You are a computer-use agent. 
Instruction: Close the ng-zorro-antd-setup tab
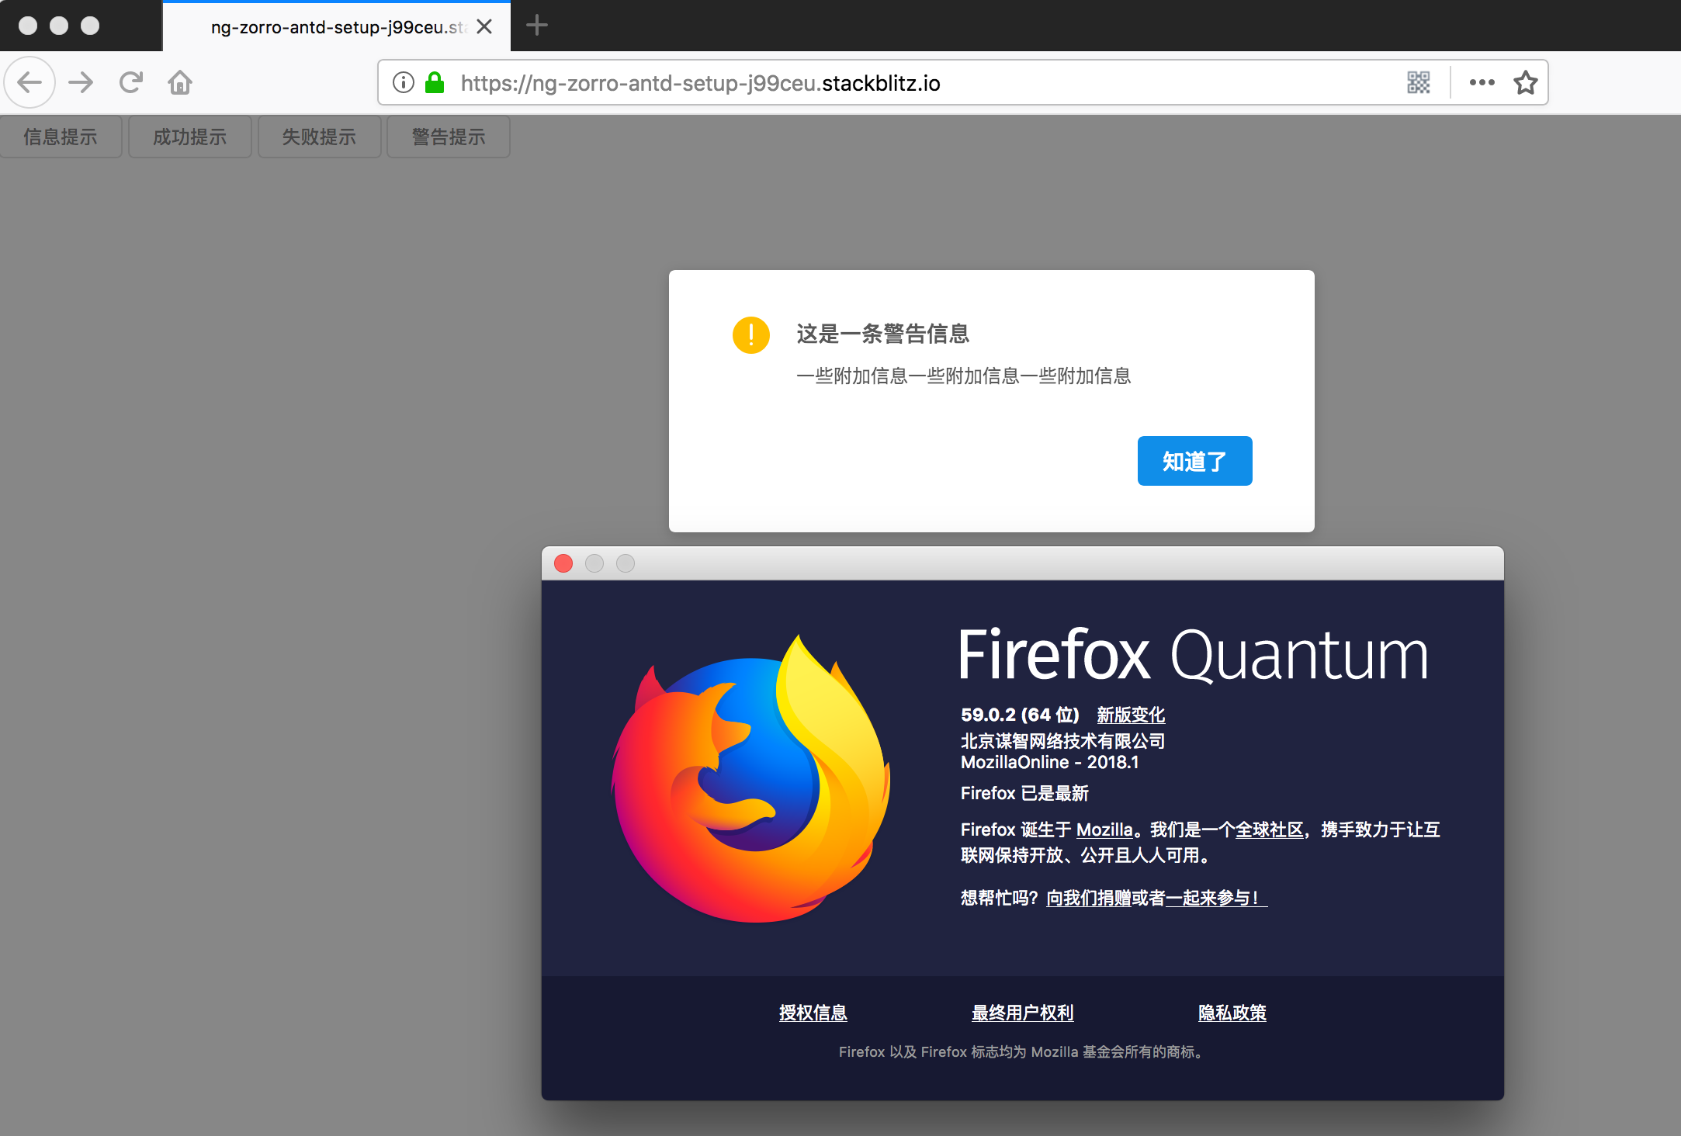(484, 26)
